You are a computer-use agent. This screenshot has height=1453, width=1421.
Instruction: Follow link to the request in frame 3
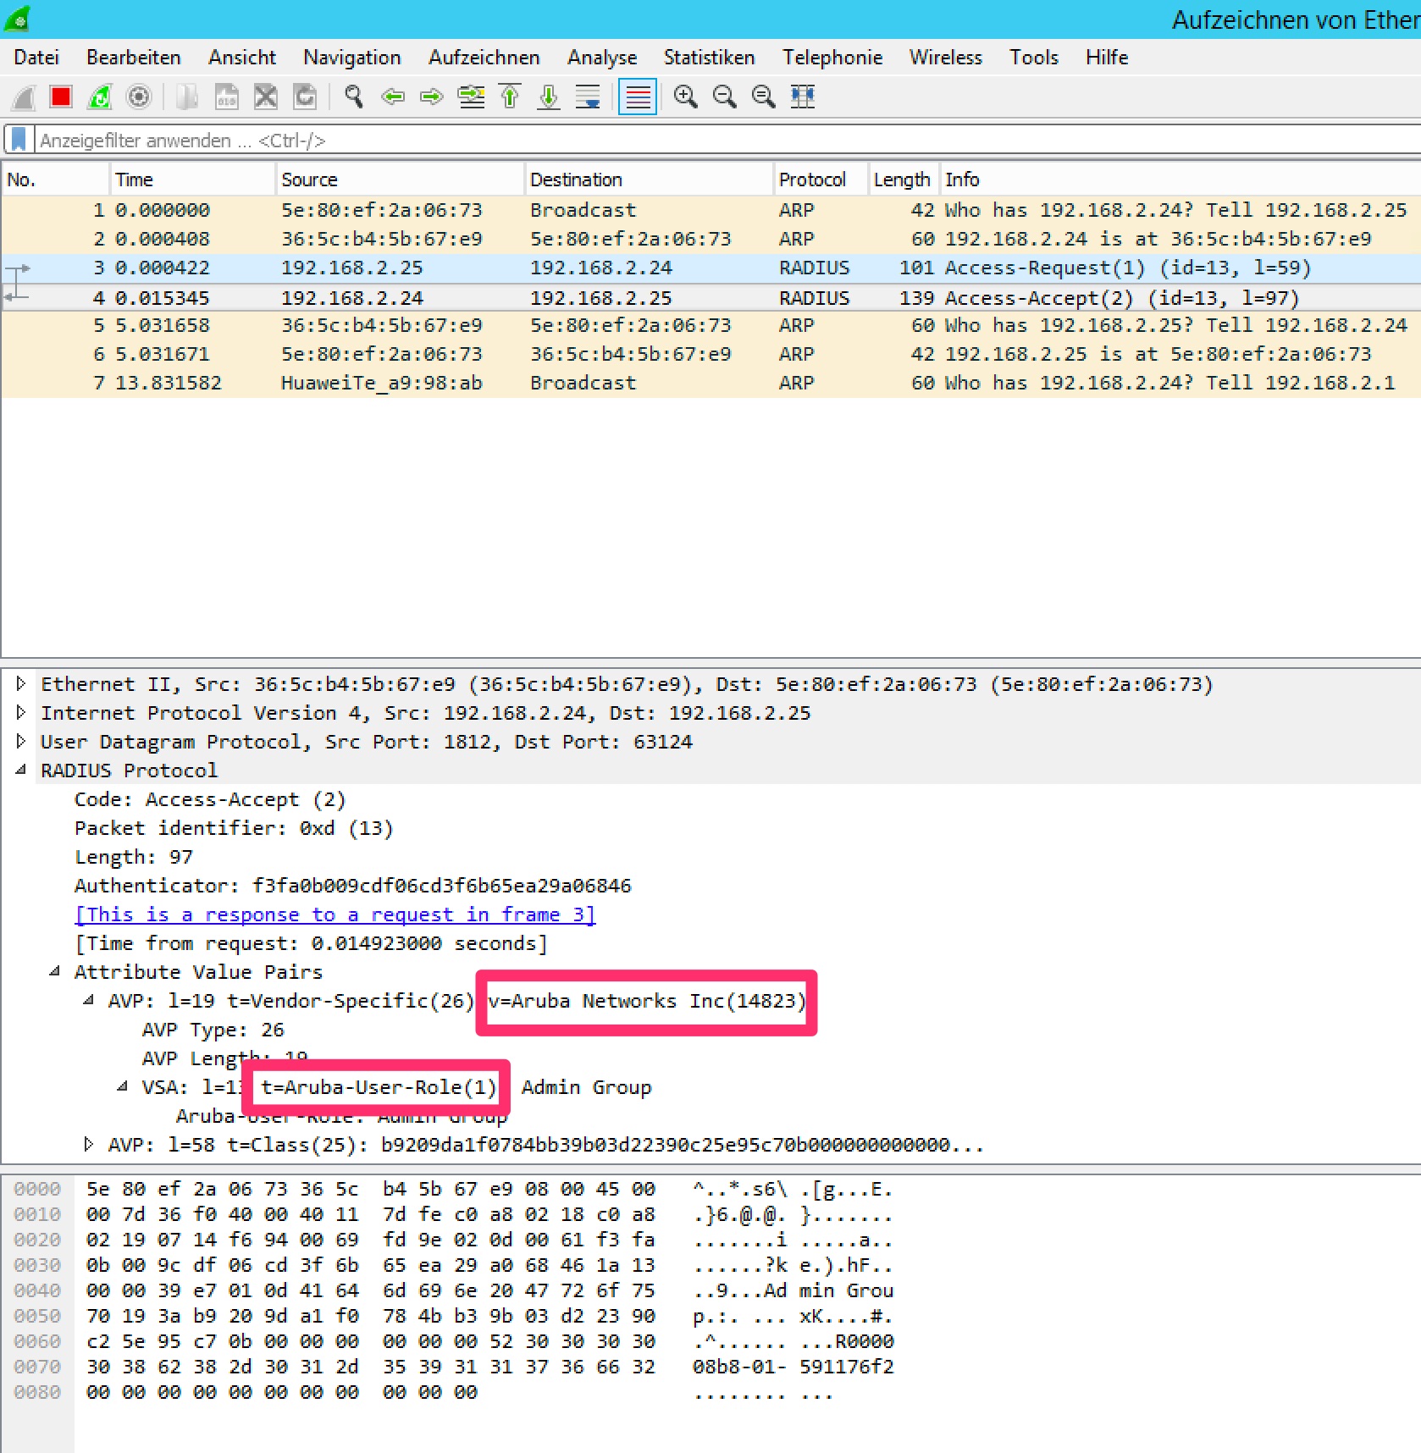tap(334, 914)
